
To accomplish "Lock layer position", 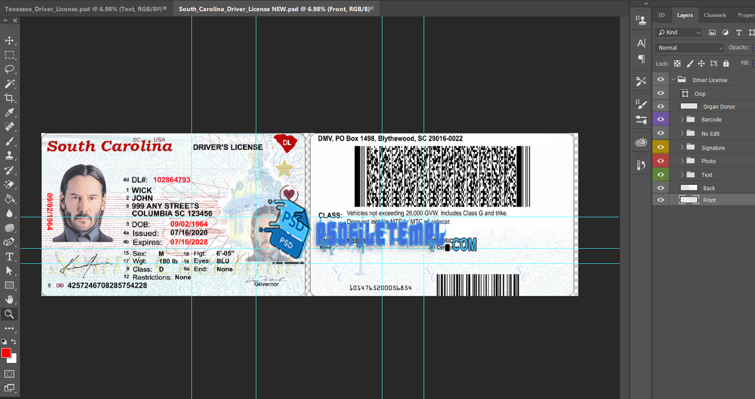I will tap(701, 64).
